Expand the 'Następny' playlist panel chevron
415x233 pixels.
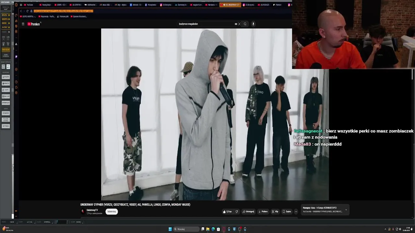pyautogui.click(x=346, y=210)
